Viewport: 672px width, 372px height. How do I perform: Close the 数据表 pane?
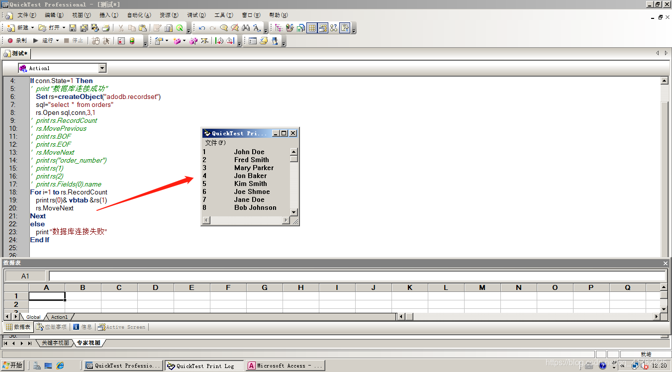[666, 263]
